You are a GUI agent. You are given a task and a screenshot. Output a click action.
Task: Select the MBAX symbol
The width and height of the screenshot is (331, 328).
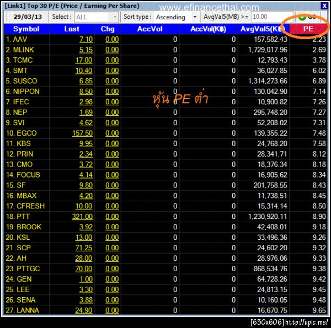click(x=26, y=196)
